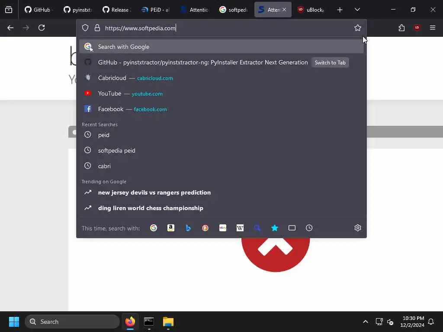Open the YouTube suggestion
The height and width of the screenshot is (332, 443).
click(x=221, y=93)
